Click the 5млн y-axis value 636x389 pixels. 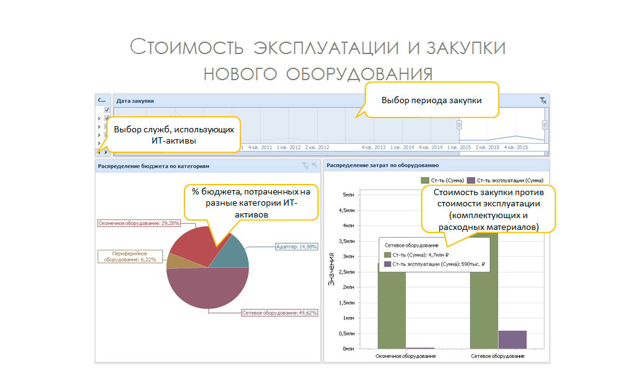[x=348, y=194]
